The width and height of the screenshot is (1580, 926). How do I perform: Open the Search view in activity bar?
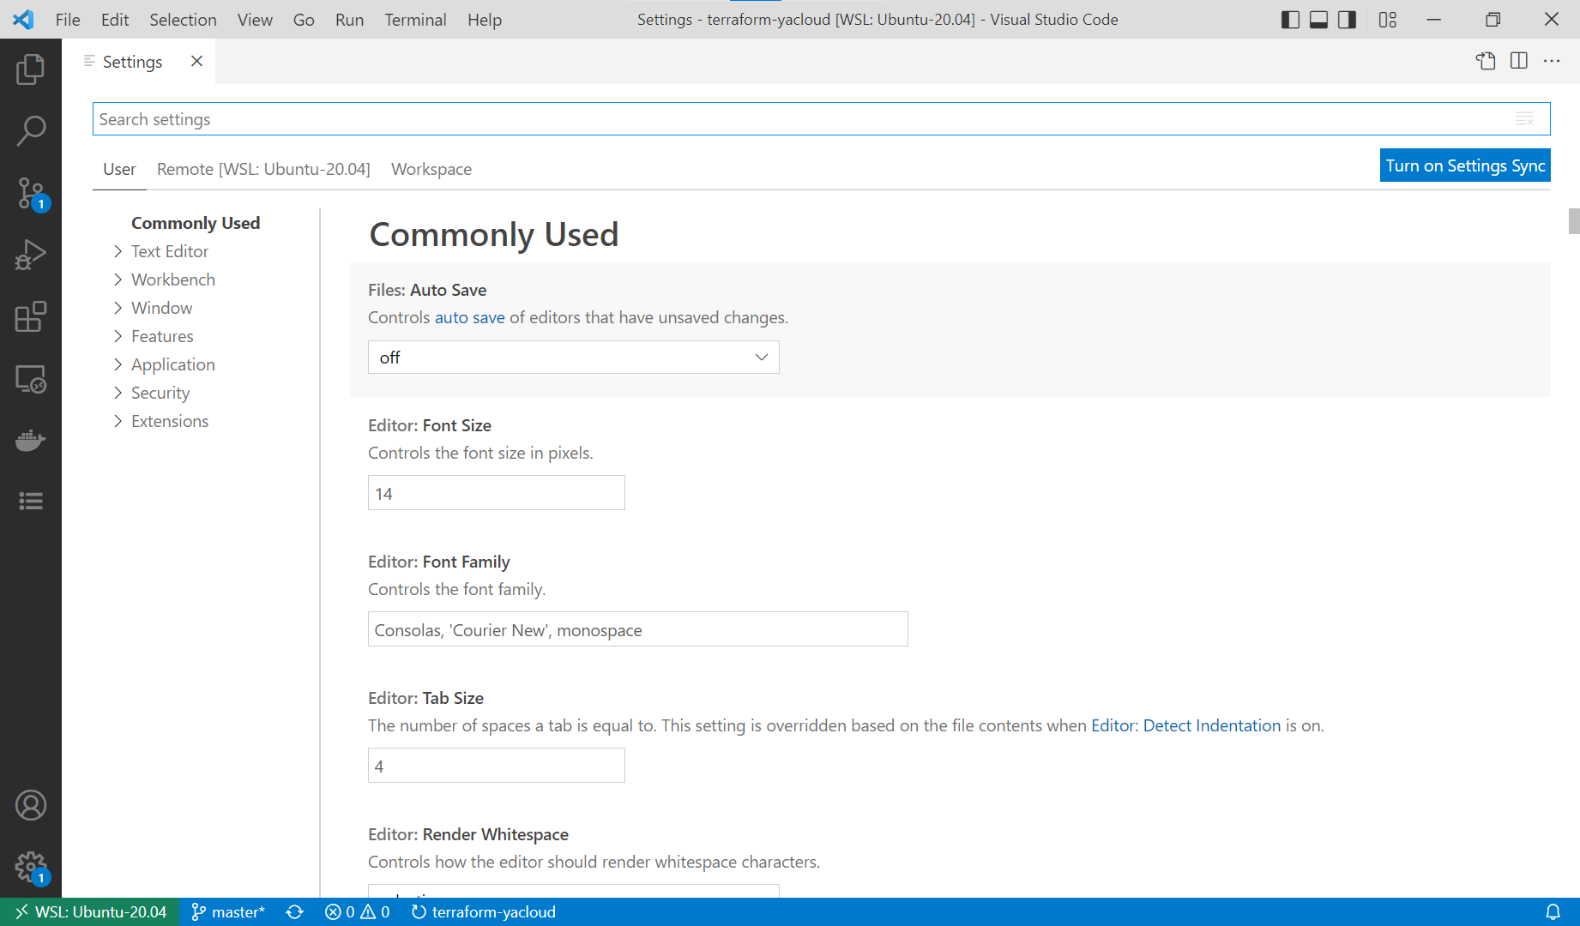coord(31,131)
